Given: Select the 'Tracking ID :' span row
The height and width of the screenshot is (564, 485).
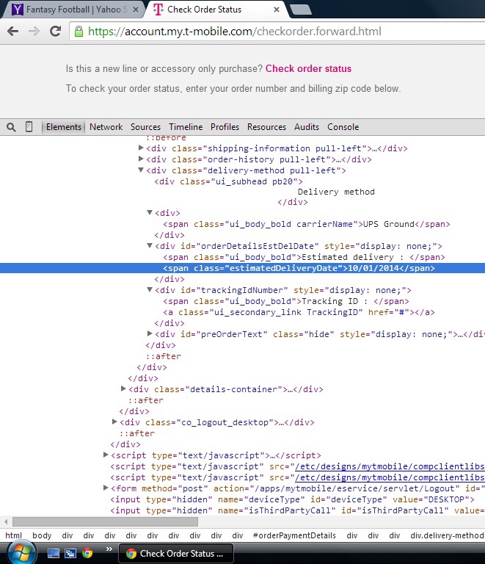Looking at the screenshot, I should point(286,301).
